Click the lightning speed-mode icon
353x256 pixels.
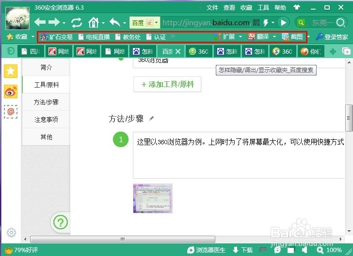tap(266, 22)
